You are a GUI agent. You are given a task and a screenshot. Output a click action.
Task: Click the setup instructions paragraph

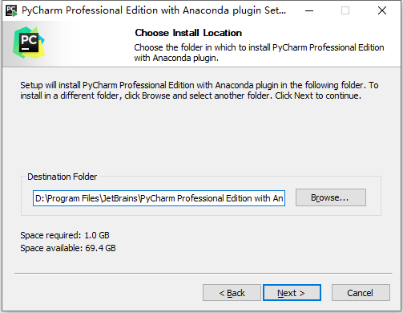(x=199, y=91)
